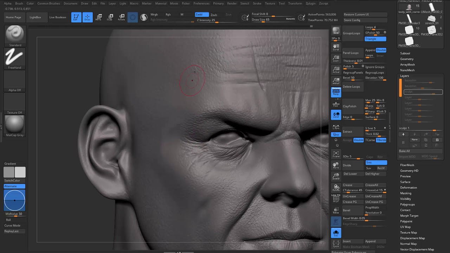Image resolution: width=450 pixels, height=253 pixels.
Task: Expand the NanoMesh section
Action: [x=407, y=70]
